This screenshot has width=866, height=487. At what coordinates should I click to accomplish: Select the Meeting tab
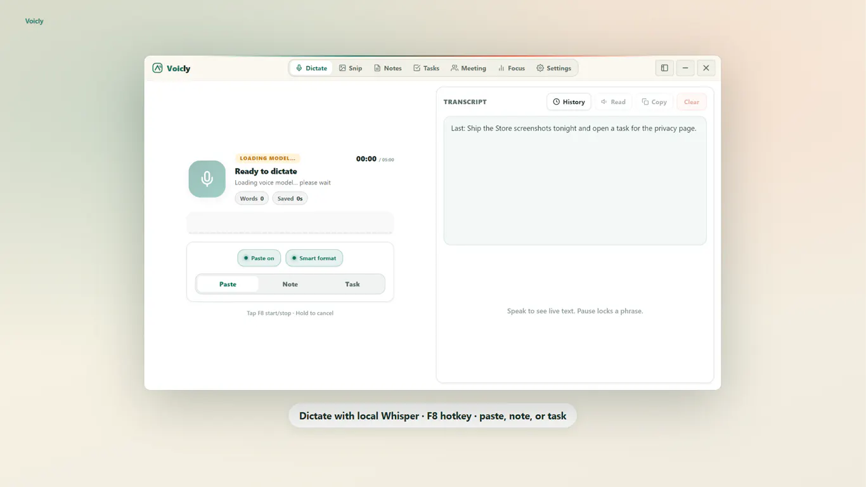tap(469, 68)
